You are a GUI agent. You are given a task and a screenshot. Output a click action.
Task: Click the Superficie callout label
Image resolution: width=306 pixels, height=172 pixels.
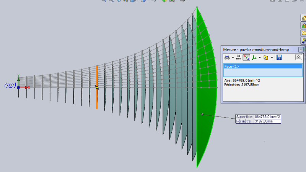tap(244, 117)
